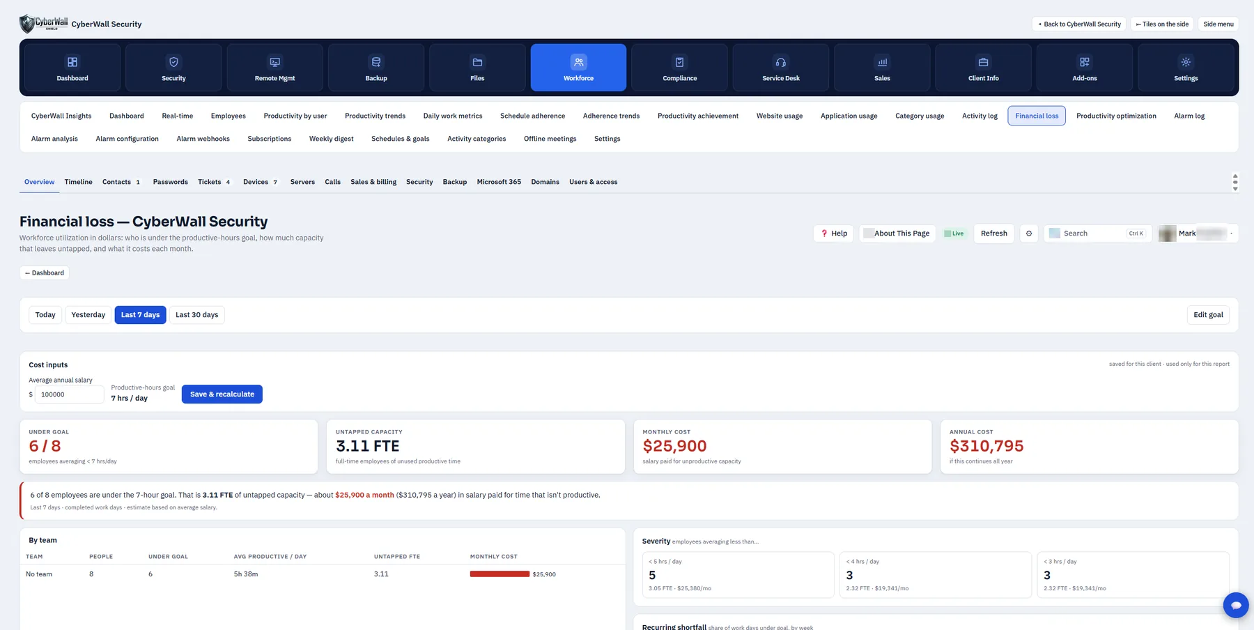The height and width of the screenshot is (630, 1254).
Task: Select the Workforce people tile
Action: point(578,68)
